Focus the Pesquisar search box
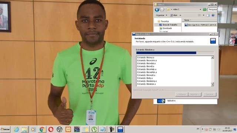Viewport: 237px width, 133px height. [x=212, y=10]
